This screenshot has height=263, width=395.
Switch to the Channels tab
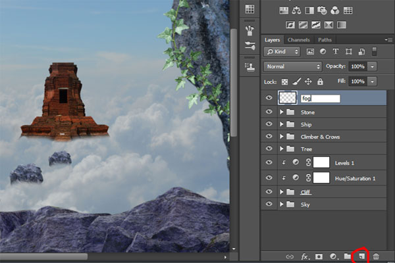298,40
